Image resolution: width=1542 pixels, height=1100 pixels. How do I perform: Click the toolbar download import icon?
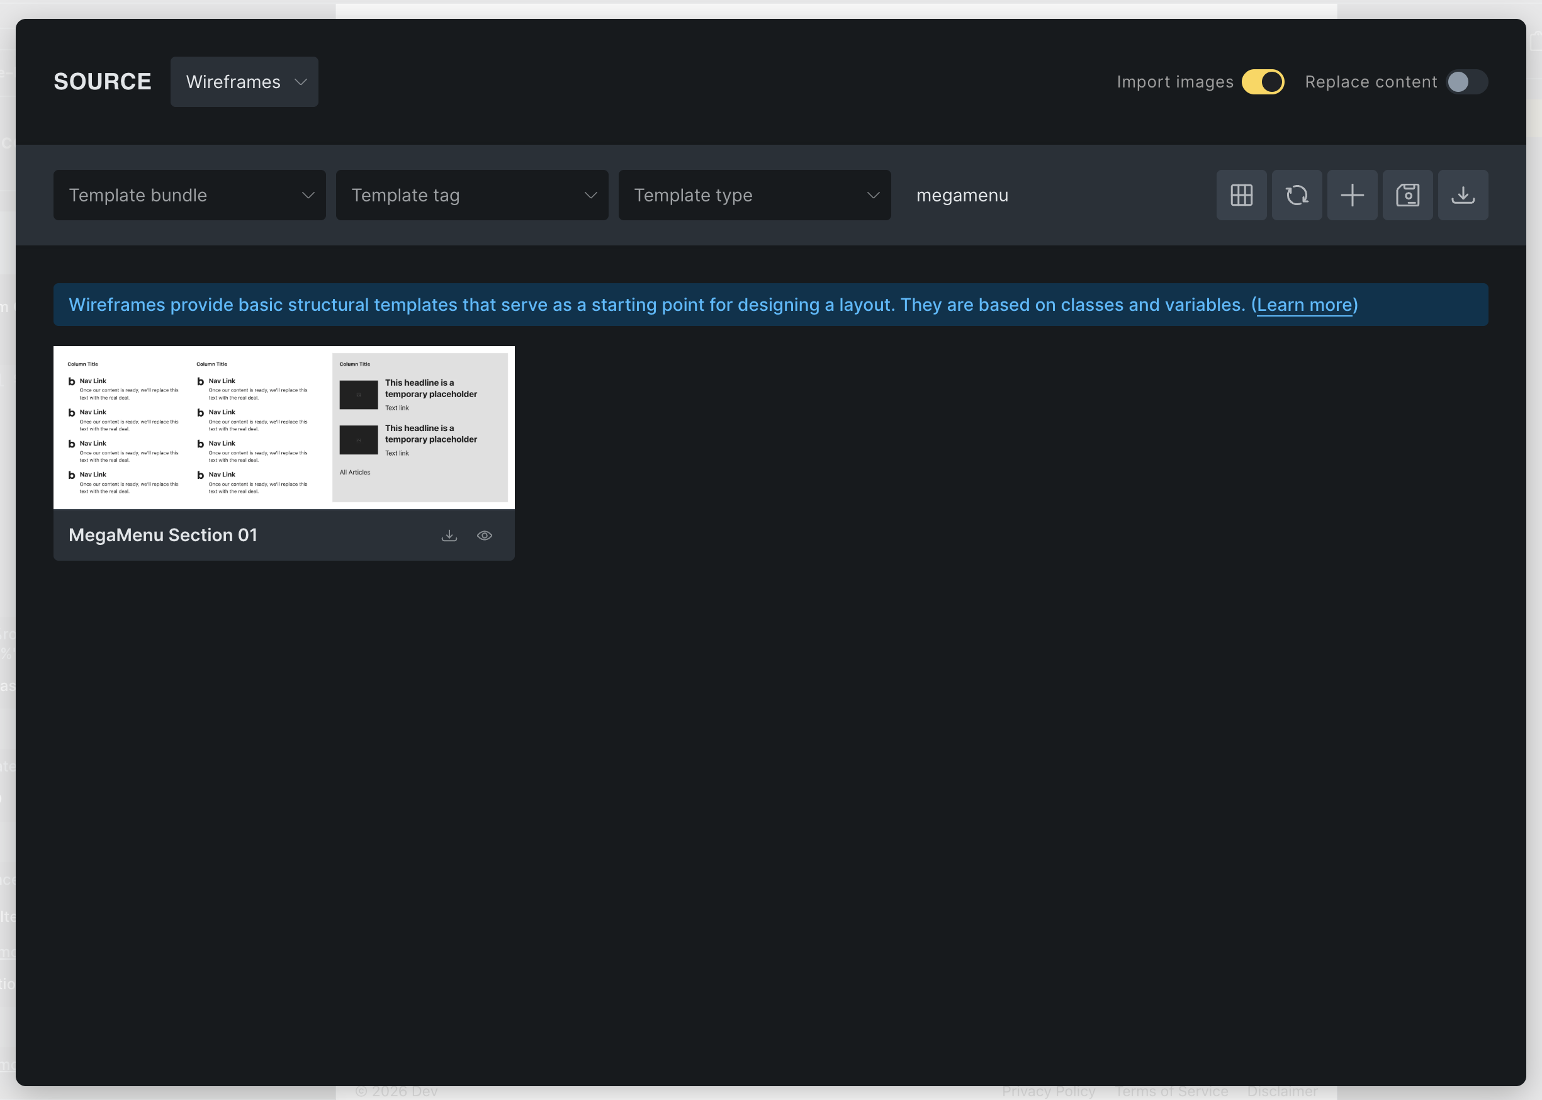1463,195
